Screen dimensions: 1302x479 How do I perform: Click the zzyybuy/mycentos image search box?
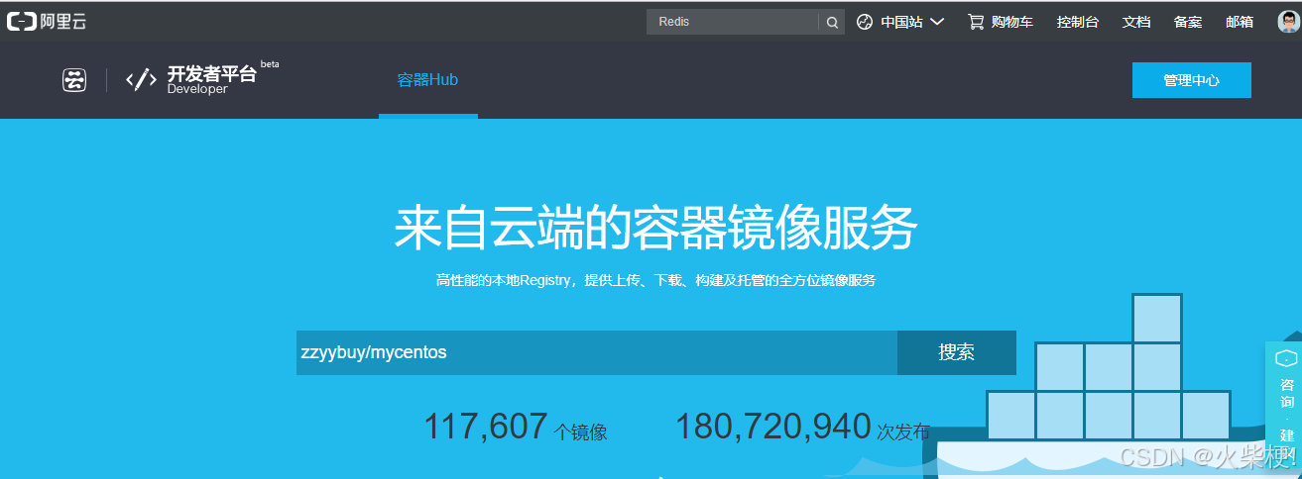597,352
